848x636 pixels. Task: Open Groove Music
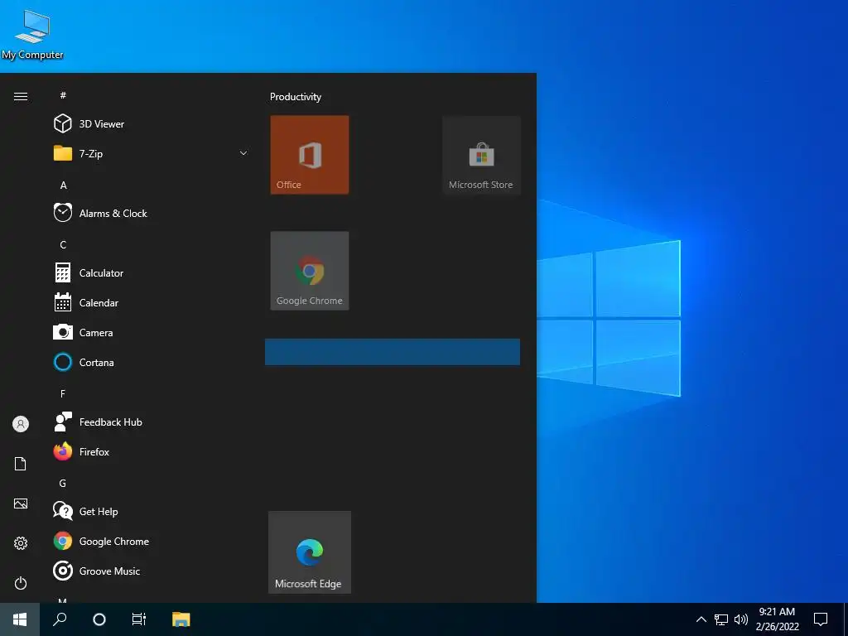(152, 571)
